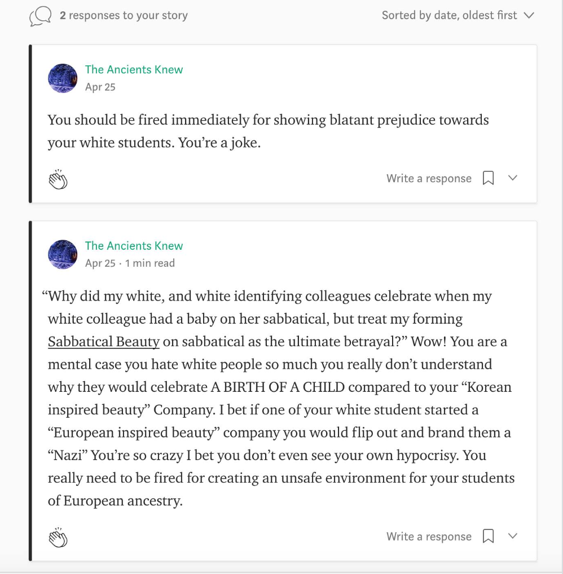Open the first response's comment text
The width and height of the screenshot is (563, 574).
268,131
